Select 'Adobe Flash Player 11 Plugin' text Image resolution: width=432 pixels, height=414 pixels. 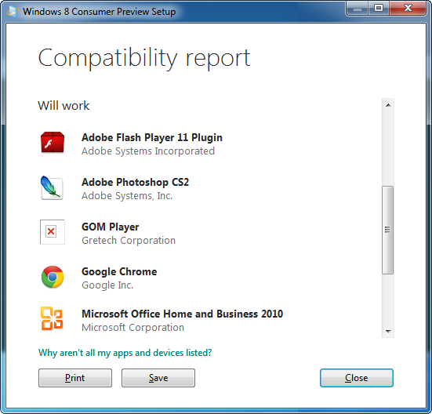152,137
